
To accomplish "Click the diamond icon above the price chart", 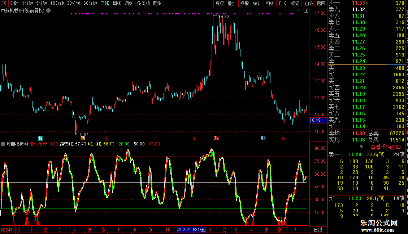I will pyautogui.click(x=299, y=11).
